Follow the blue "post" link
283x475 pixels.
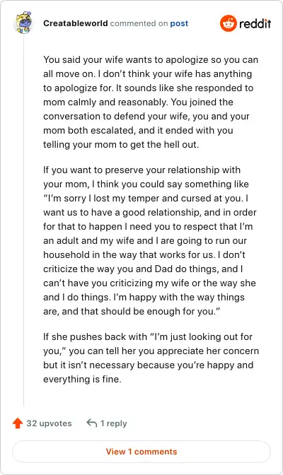(179, 23)
